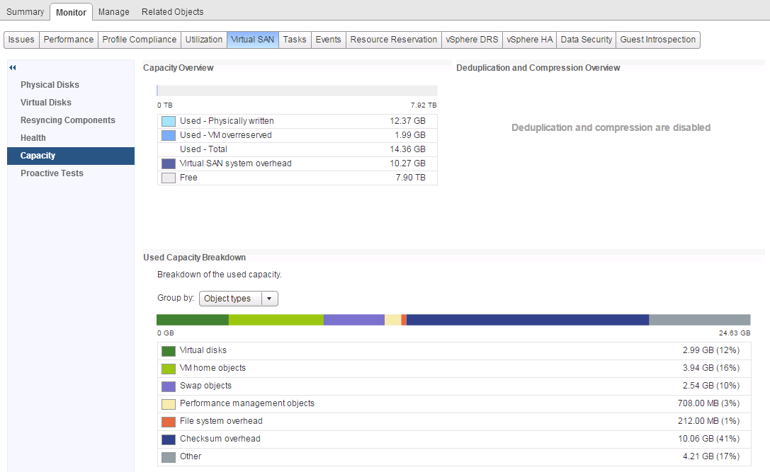The image size is (770, 472).
Task: Click dark green Virtual disks bar segment
Action: tap(193, 320)
